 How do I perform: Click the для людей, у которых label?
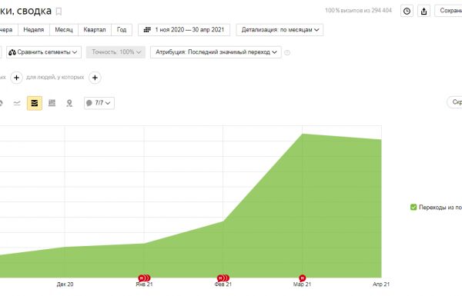pyautogui.click(x=55, y=77)
